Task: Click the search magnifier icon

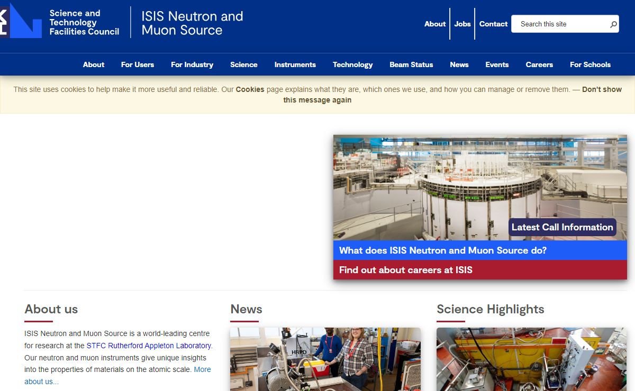Action: coord(613,24)
